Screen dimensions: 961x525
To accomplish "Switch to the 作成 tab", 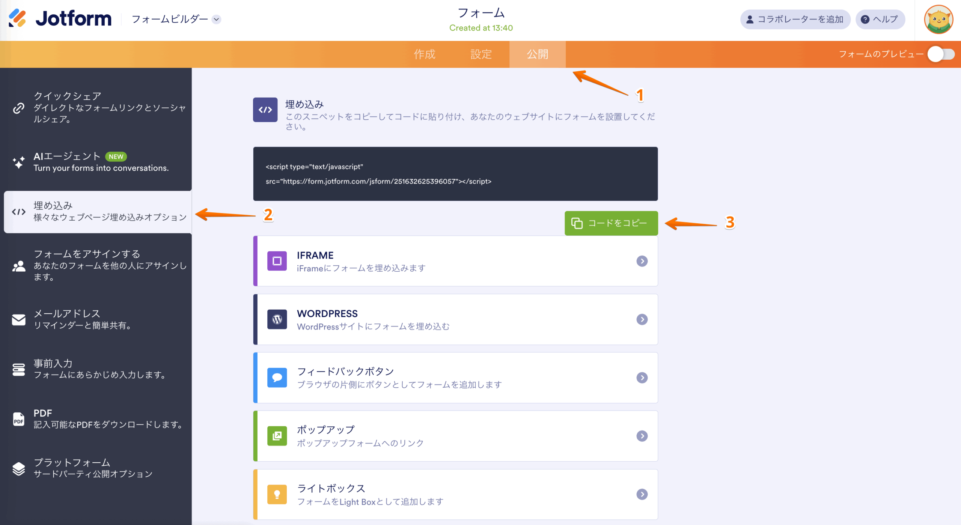I will coord(425,54).
